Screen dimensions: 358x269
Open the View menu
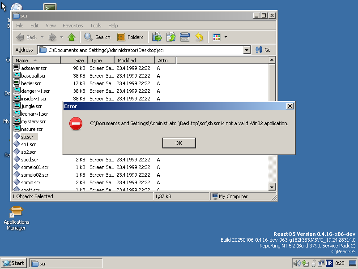click(x=51, y=26)
